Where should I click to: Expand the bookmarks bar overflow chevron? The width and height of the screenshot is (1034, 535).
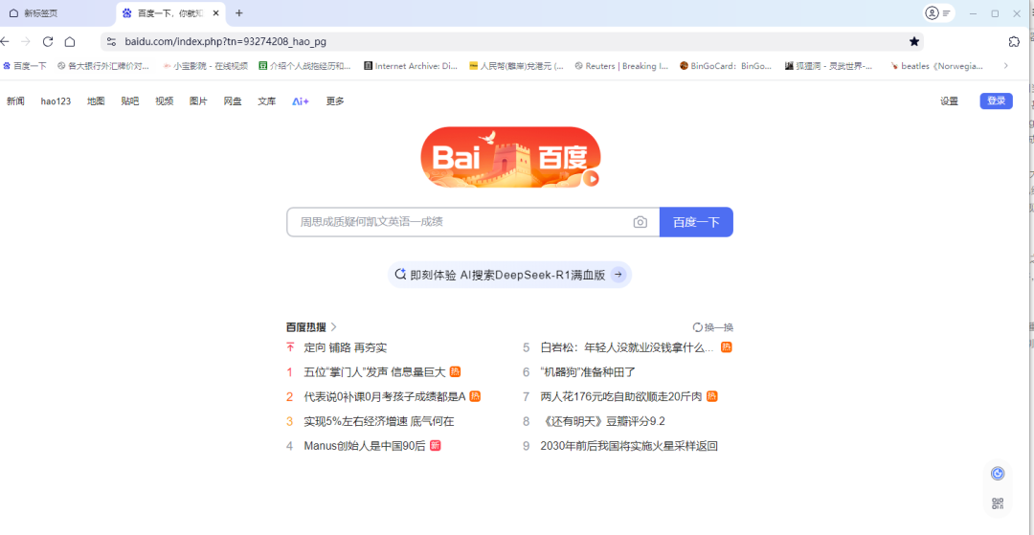[1005, 66]
